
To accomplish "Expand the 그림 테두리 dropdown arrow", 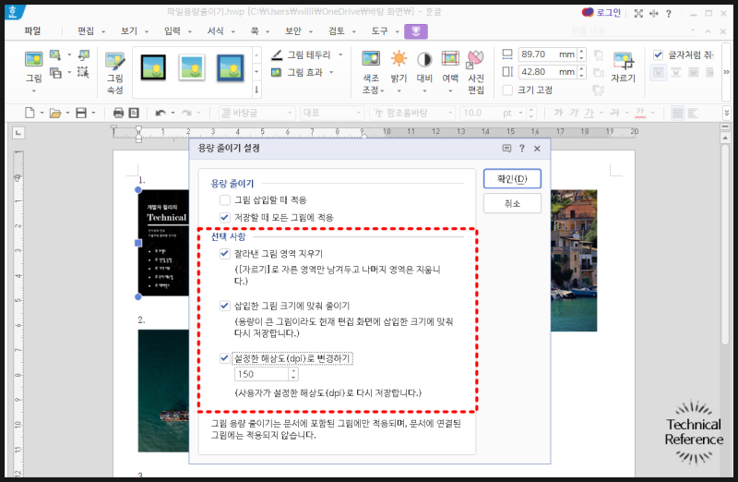I will (x=340, y=54).
